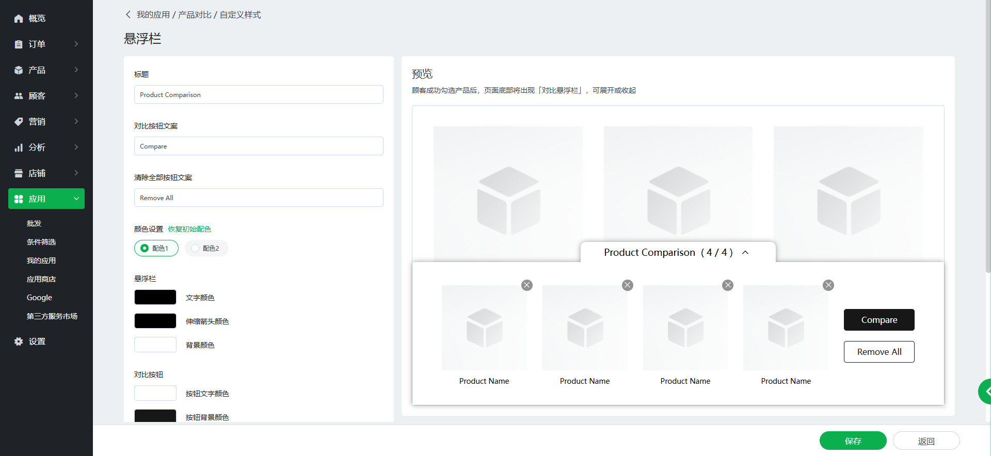Click the 营销 tag icon in the sidebar
Viewport: 991px width, 456px height.
click(19, 122)
